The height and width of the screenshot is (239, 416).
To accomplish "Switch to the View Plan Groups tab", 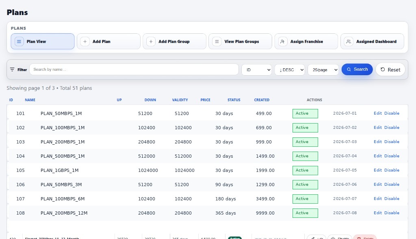I will click(x=240, y=41).
